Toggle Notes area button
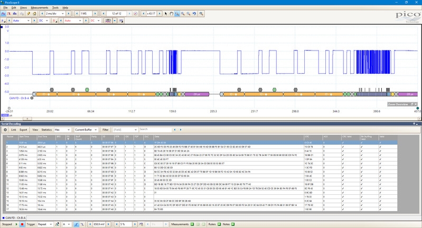The height and width of the screenshot is (228, 422). [233, 224]
